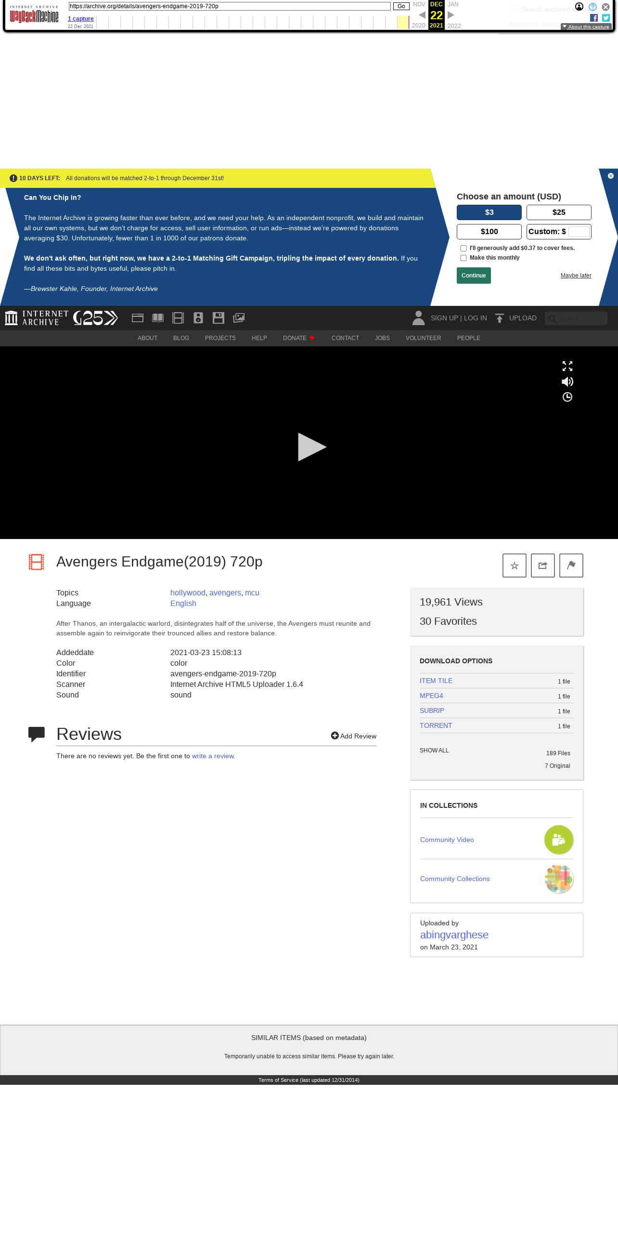Viewport: 618px width, 1237px height.
Task: Open the Web (Wayback) media icon
Action: 138,318
